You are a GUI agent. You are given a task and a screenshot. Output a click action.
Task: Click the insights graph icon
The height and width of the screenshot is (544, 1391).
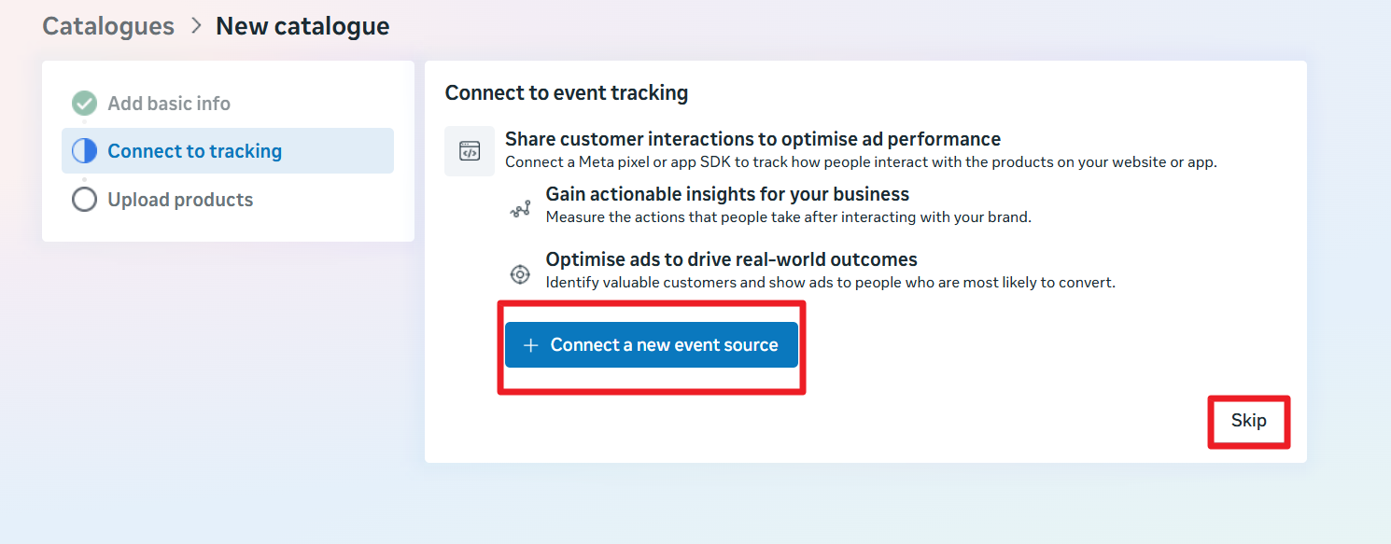click(x=520, y=209)
